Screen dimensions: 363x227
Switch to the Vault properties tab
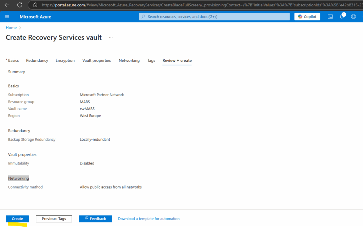(96, 60)
